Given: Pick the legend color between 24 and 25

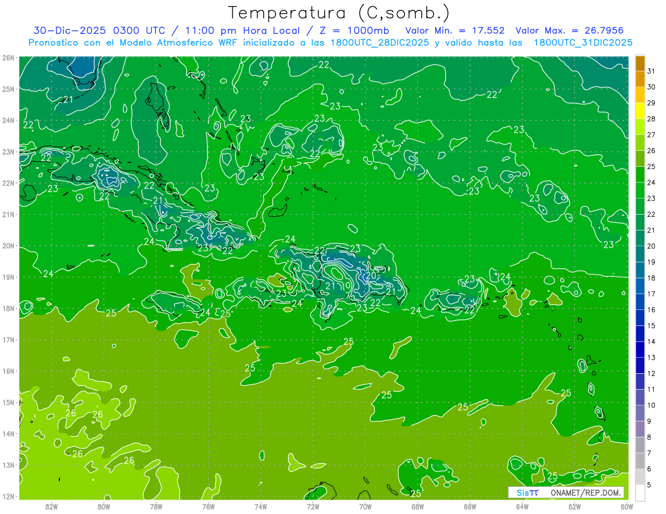Looking at the screenshot, I should (x=640, y=175).
